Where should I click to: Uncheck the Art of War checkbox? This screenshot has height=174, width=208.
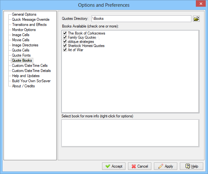65,50
